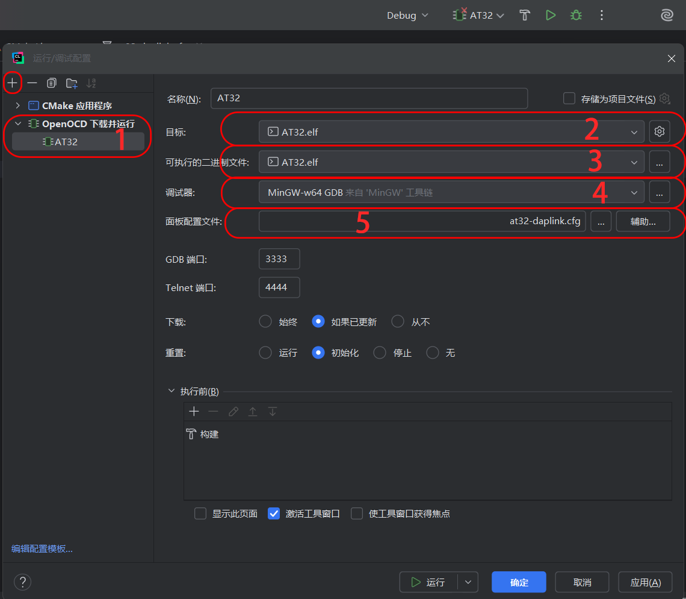Click the remove configuration minus icon
This screenshot has height=599, width=686.
coord(32,83)
